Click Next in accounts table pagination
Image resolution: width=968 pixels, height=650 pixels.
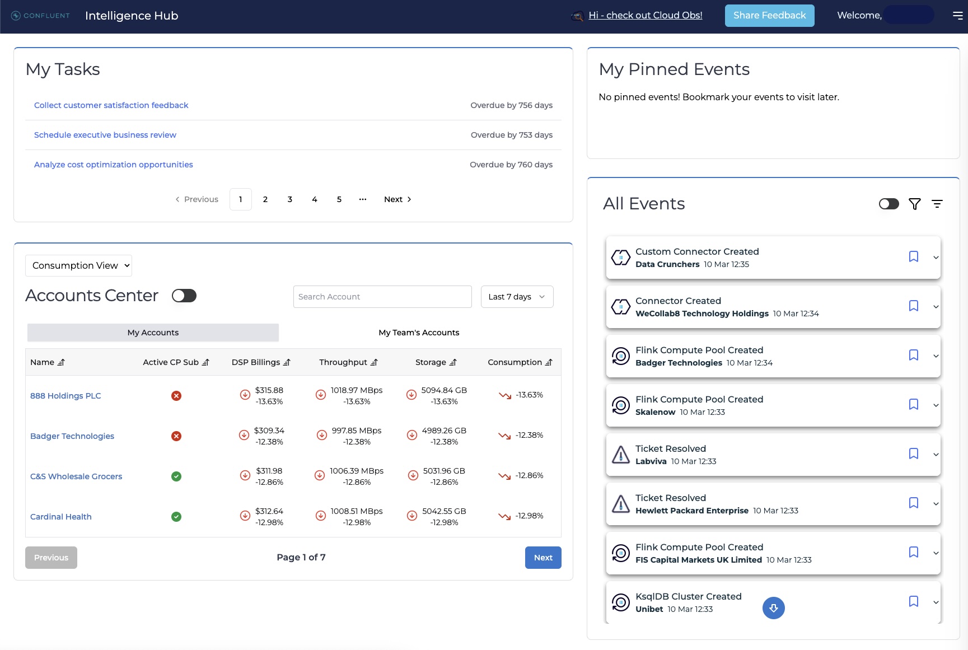click(x=543, y=558)
